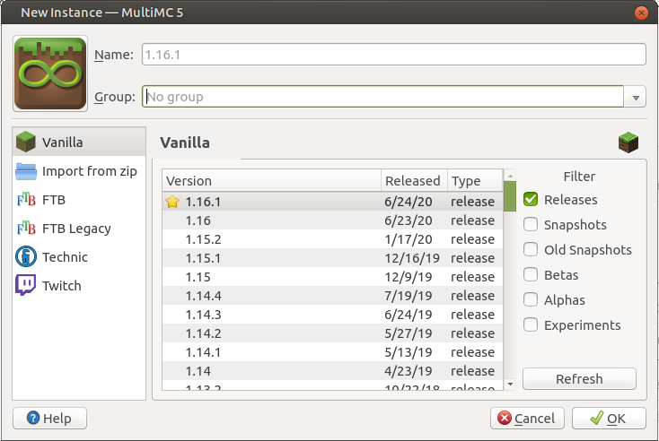Open FTB Legacy modpack source
659x441 pixels.
[79, 229]
